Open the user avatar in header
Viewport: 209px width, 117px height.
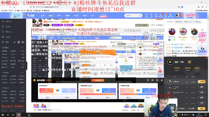[x=178, y=15]
